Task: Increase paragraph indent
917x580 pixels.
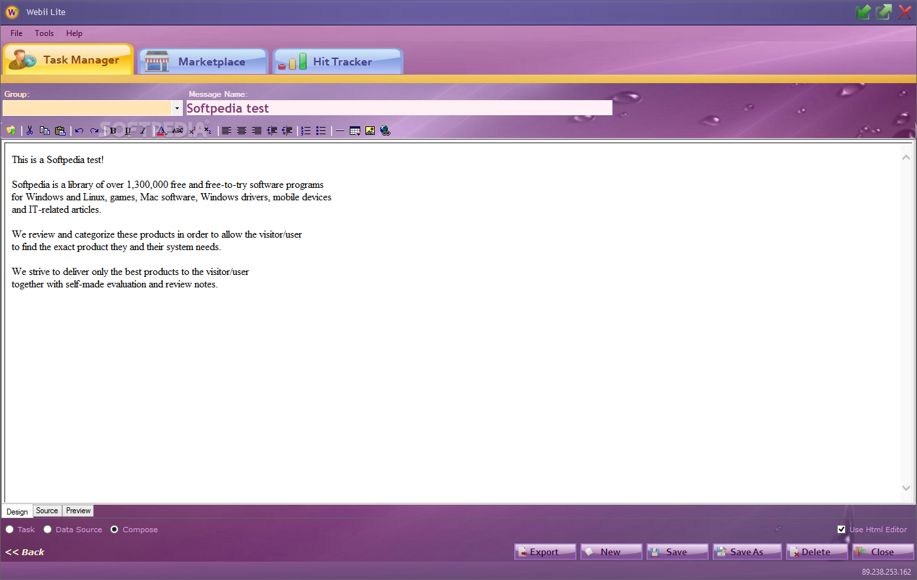Action: point(272,131)
